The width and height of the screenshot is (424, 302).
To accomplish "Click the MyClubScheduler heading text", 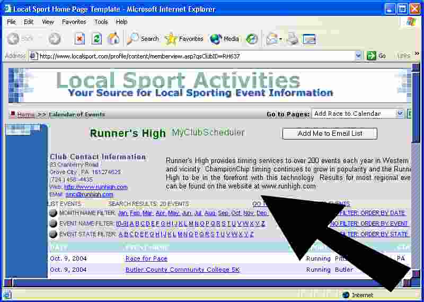I will click(x=208, y=133).
